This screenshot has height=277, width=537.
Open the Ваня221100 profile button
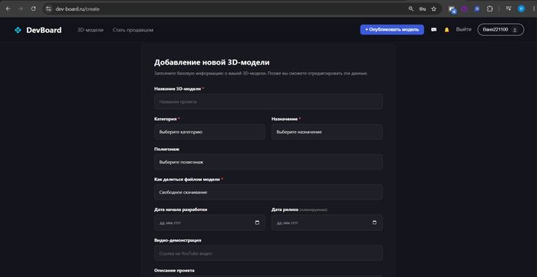(501, 30)
